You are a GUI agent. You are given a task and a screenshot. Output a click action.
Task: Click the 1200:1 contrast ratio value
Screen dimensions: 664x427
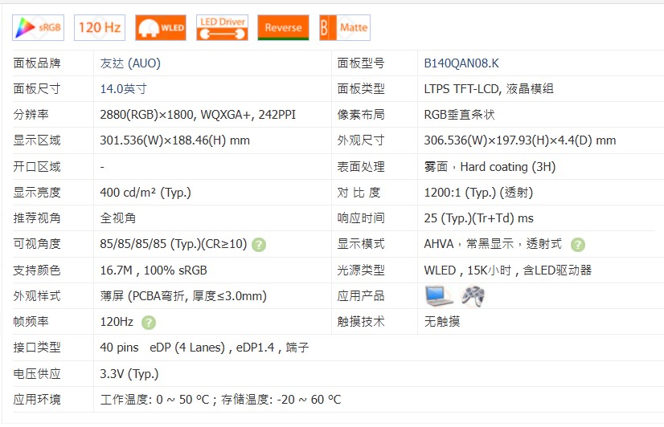478,193
